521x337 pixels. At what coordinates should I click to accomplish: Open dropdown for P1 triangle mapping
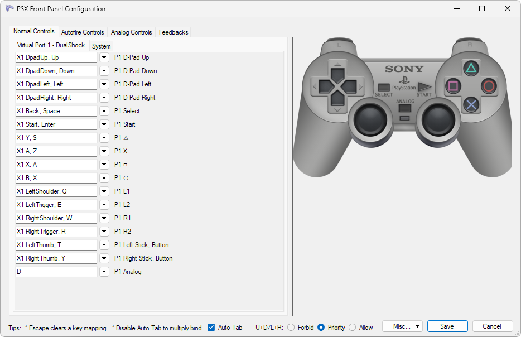[x=104, y=138]
